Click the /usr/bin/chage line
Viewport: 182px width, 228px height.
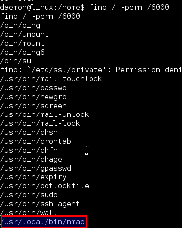[x=31, y=160]
